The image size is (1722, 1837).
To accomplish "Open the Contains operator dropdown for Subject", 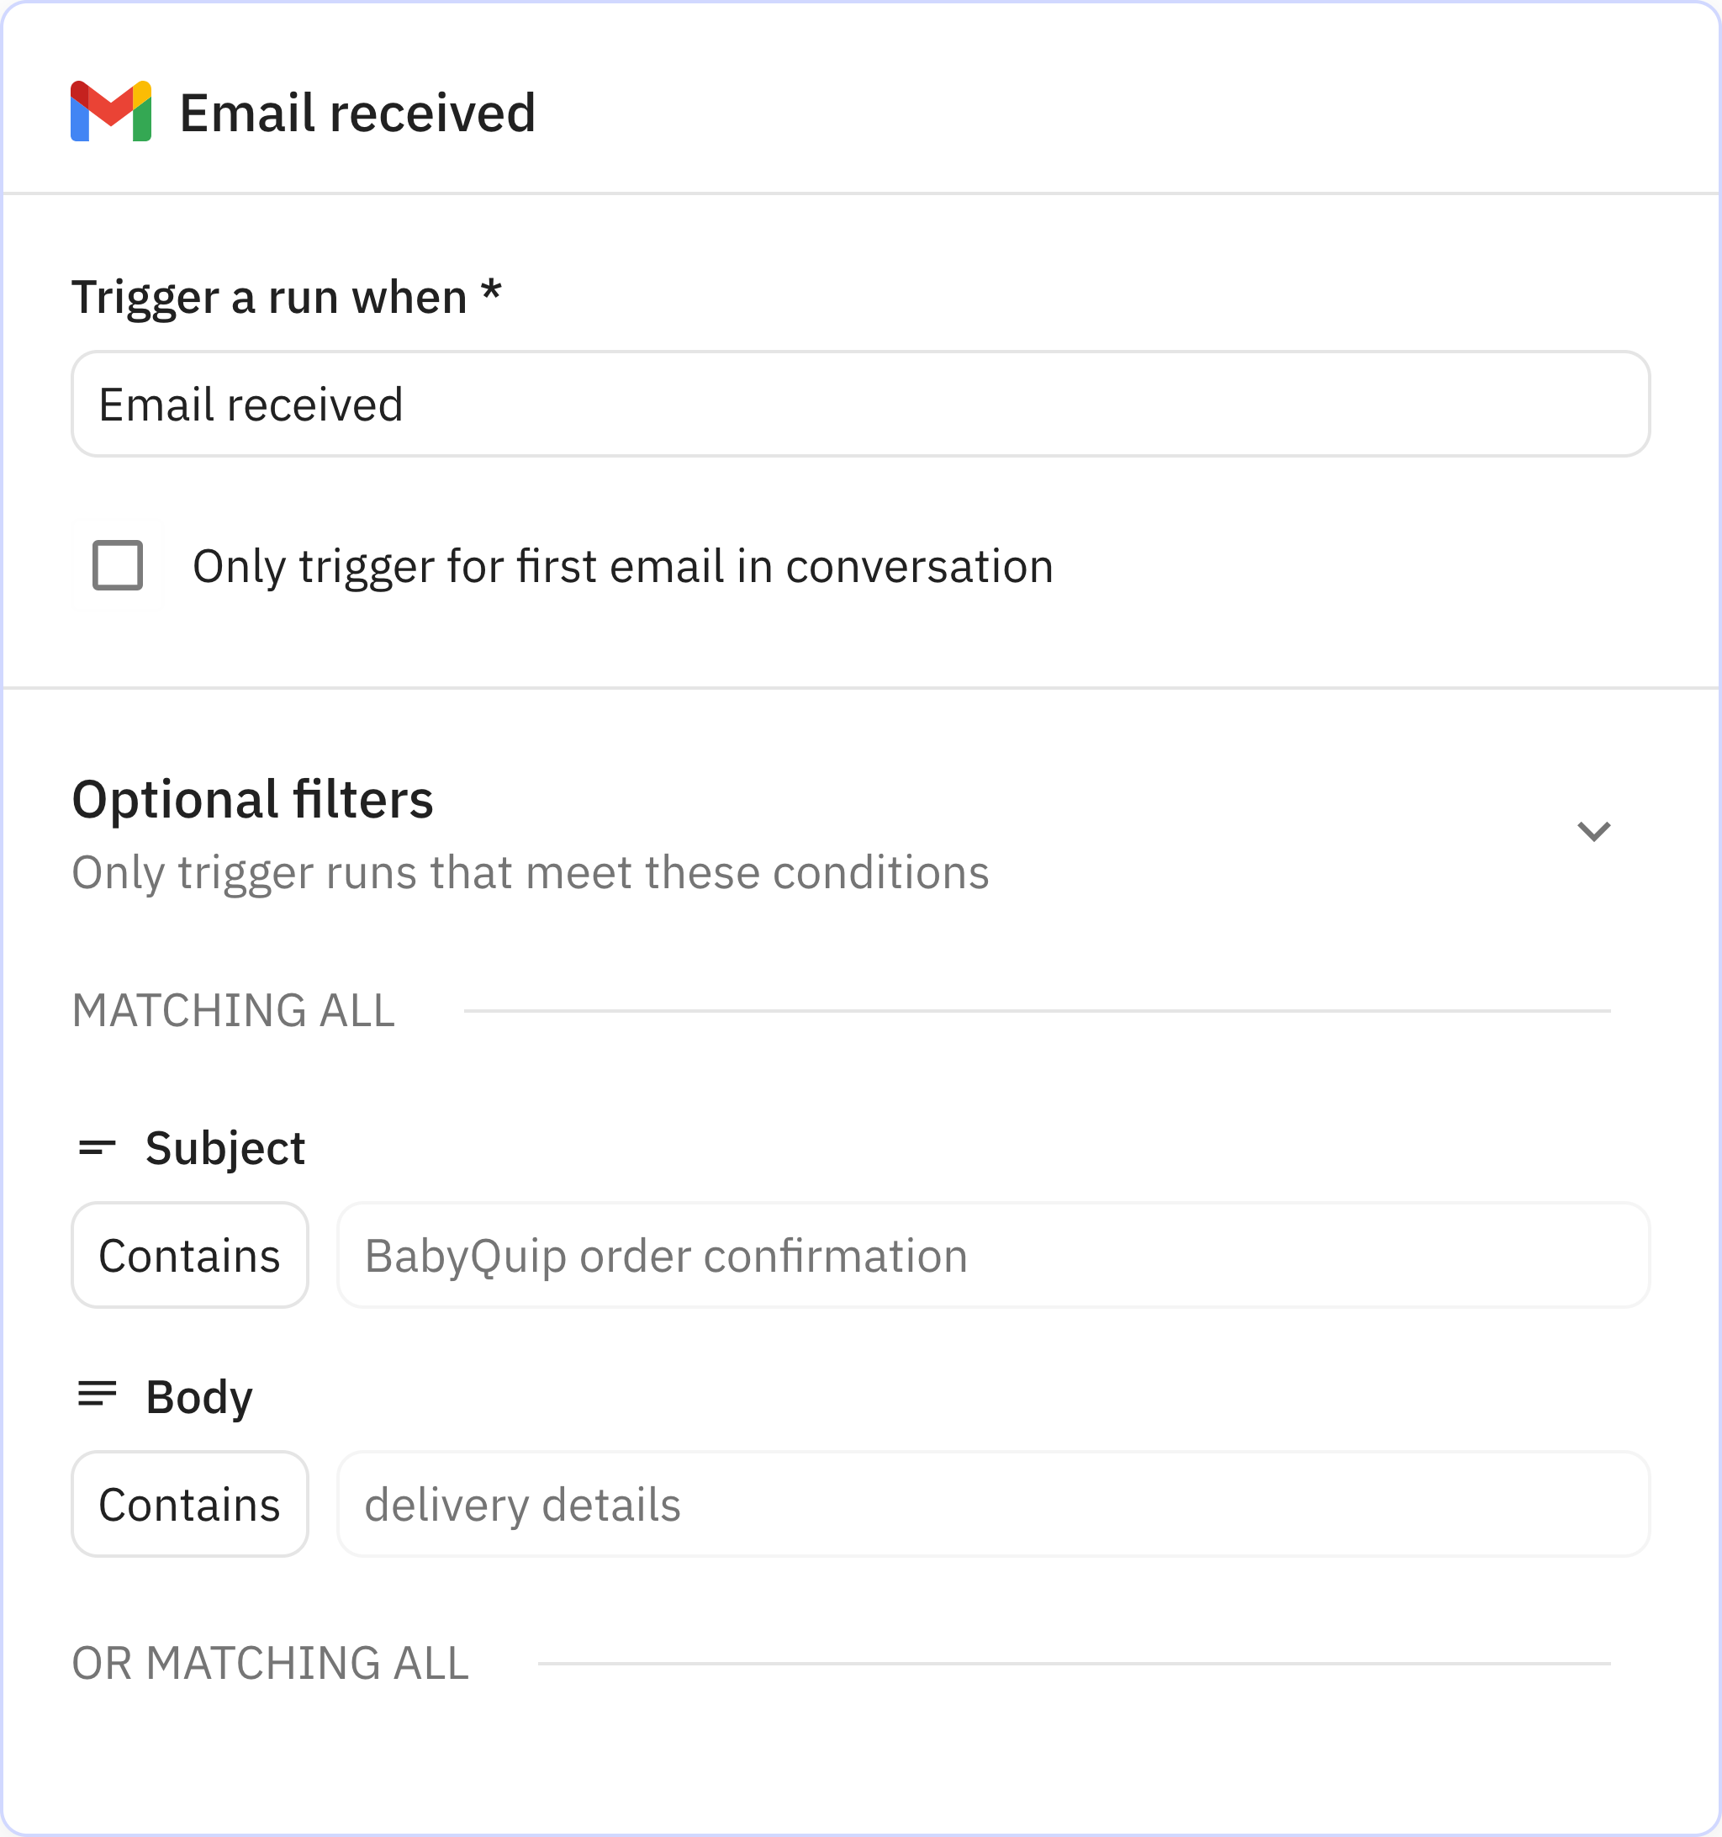I will (x=189, y=1255).
